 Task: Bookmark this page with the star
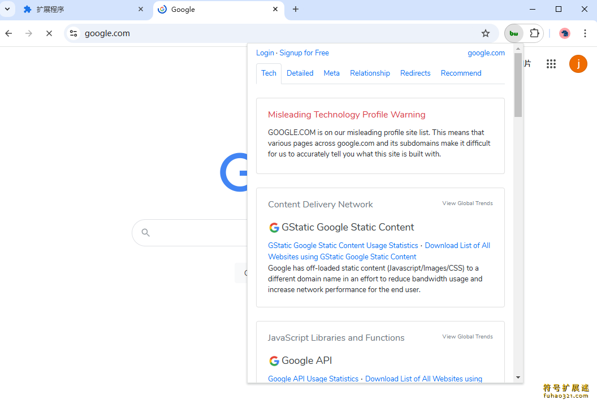486,33
